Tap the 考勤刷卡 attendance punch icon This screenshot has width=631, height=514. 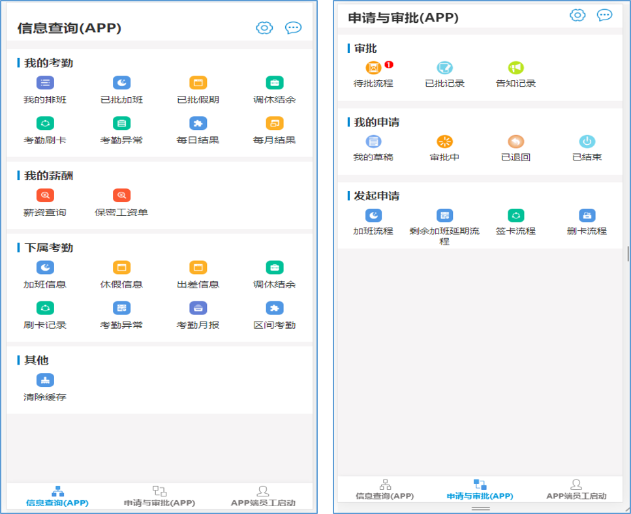pyautogui.click(x=45, y=123)
